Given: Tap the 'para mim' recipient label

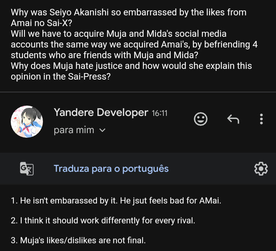Looking at the screenshot, I should click(74, 130).
